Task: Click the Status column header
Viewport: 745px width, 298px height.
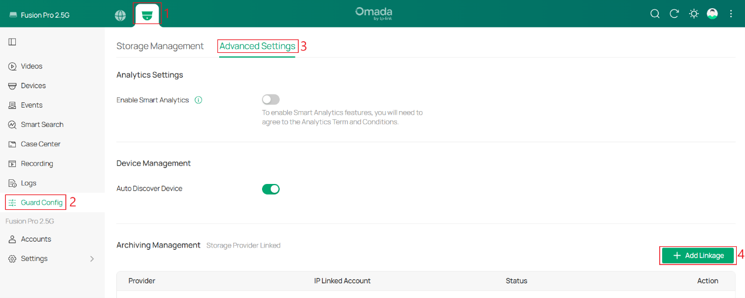Action: click(516, 281)
